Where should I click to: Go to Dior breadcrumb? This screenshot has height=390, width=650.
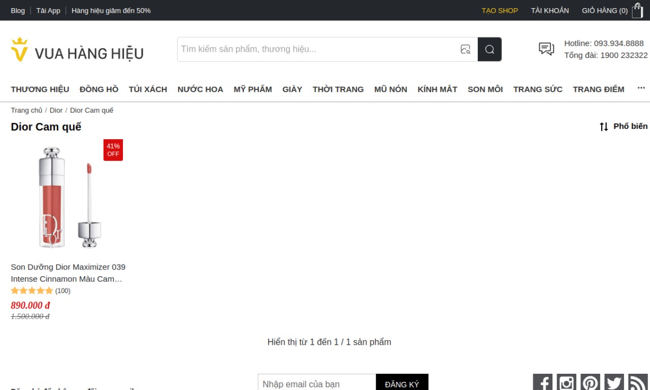[x=56, y=110]
